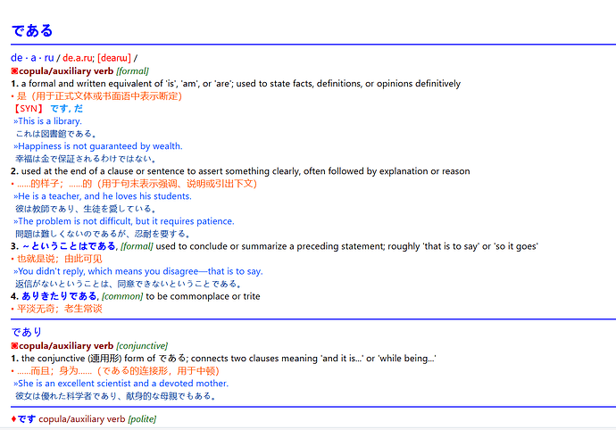Click example 'He is a teacher, and he loves his students.'

pos(104,196)
